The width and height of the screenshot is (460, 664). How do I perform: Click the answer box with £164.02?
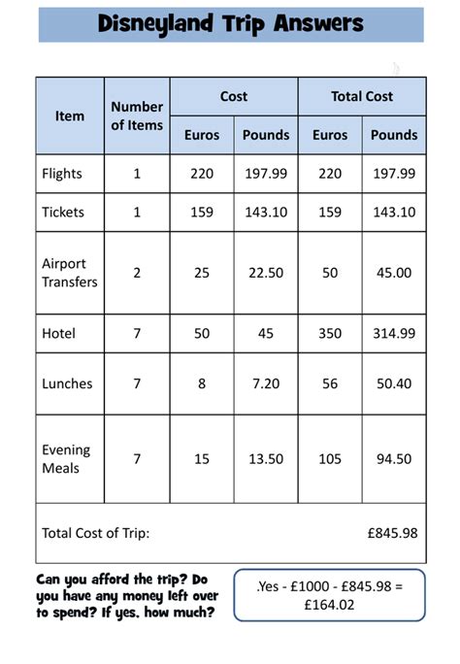(329, 595)
